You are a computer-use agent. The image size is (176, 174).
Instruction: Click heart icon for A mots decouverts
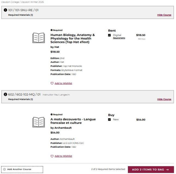[52, 156]
